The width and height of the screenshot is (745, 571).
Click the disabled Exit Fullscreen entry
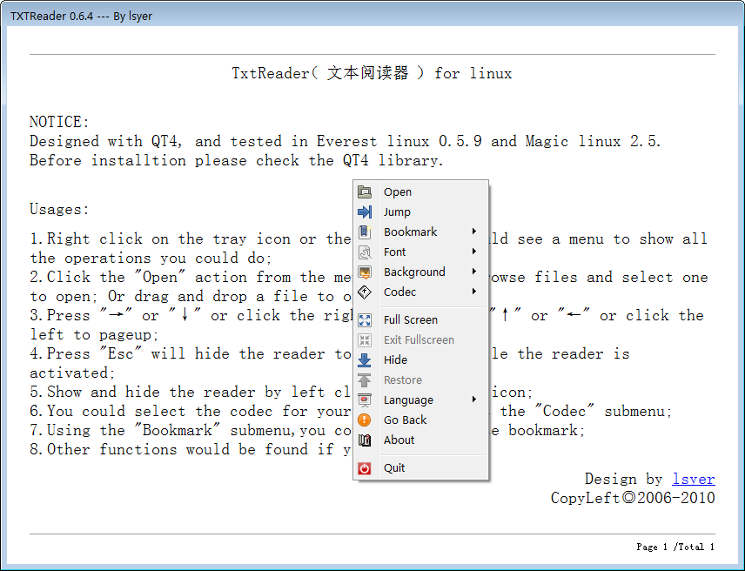(x=421, y=340)
